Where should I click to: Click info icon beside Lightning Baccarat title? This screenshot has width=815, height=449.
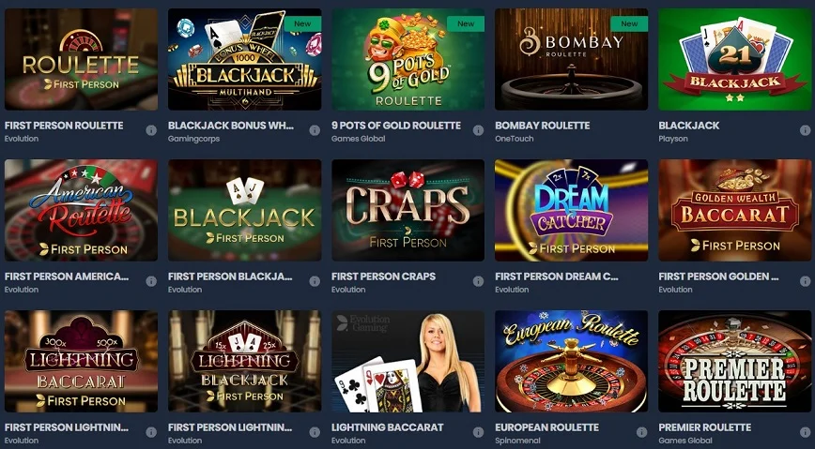478,432
